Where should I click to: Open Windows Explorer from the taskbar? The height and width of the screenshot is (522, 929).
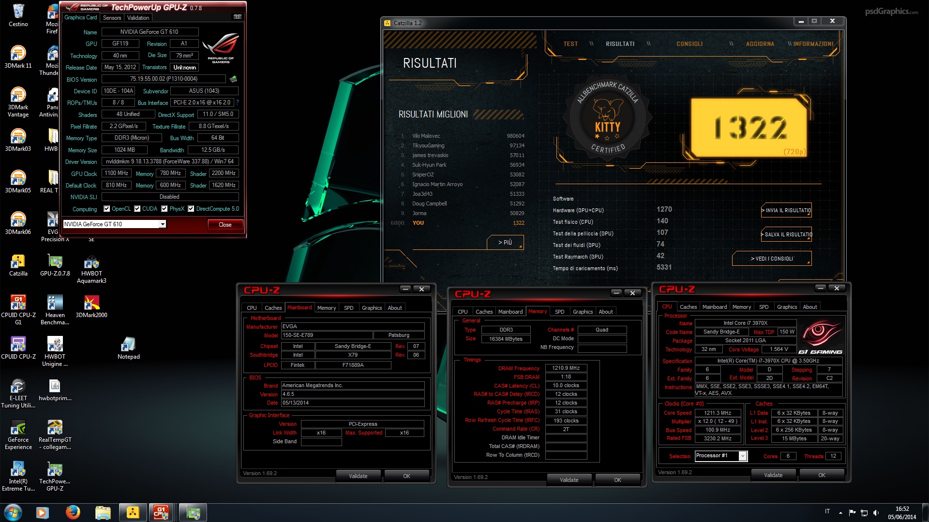tap(103, 512)
